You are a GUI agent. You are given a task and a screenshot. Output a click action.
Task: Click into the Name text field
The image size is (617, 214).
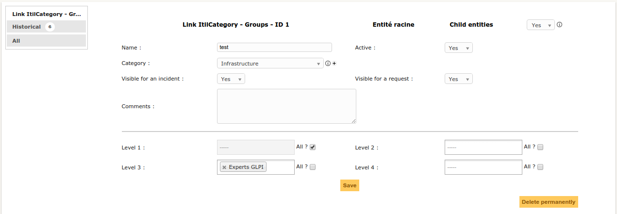click(x=274, y=48)
